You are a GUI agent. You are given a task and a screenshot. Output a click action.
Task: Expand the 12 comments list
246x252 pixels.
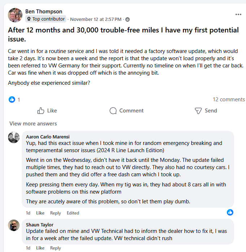(x=229, y=100)
